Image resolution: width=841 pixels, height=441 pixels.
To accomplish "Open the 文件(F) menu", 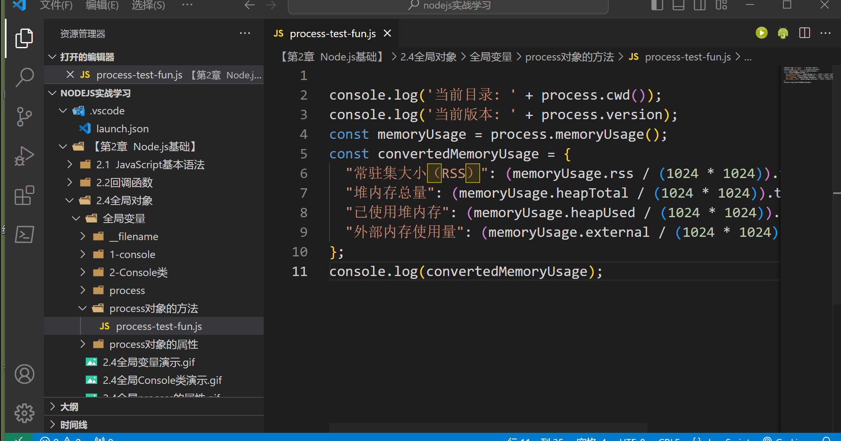I will point(56,5).
